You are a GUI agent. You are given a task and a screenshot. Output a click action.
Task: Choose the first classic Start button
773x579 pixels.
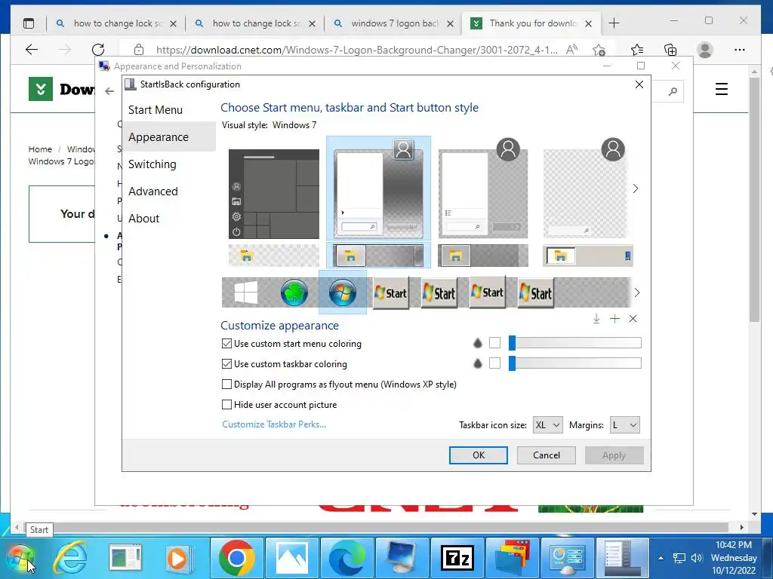(x=391, y=293)
